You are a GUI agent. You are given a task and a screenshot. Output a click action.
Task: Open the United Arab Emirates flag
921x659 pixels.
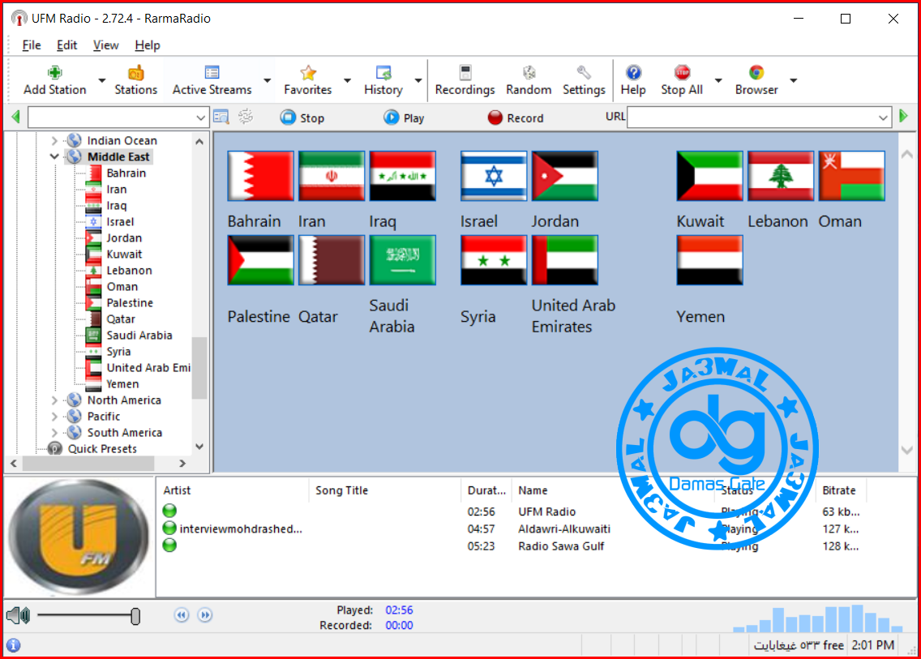click(565, 260)
